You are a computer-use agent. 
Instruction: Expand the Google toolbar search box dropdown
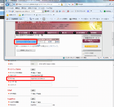click(43, 11)
